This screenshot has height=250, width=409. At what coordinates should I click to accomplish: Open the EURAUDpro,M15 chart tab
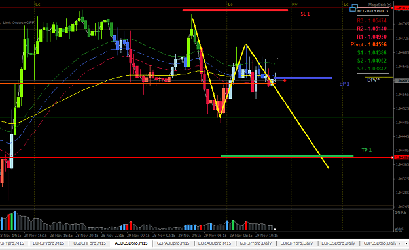(215, 243)
